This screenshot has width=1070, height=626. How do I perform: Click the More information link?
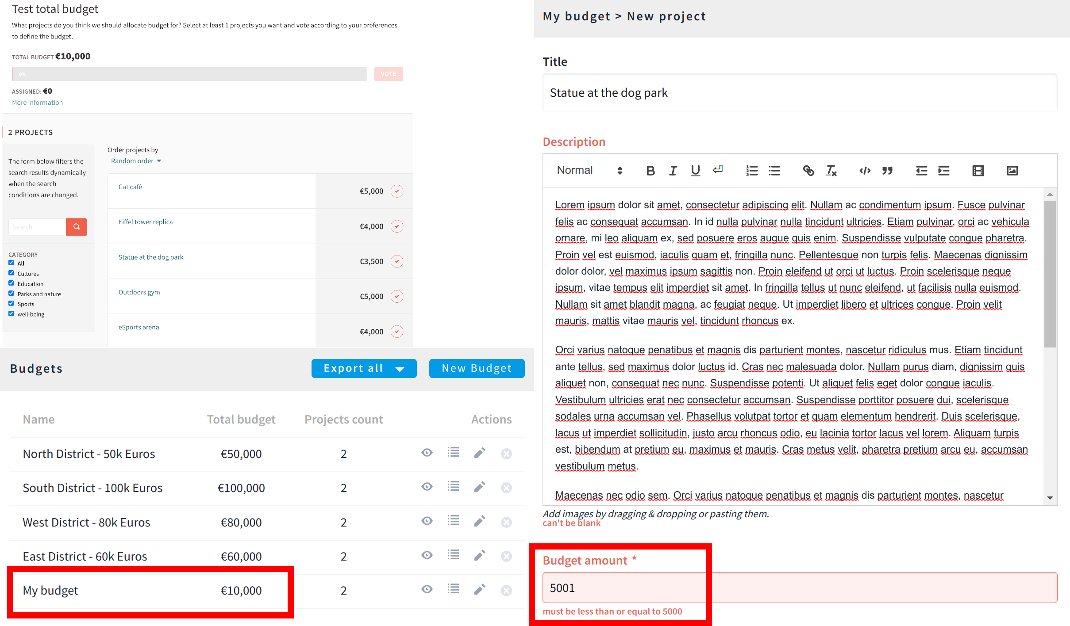[37, 101]
